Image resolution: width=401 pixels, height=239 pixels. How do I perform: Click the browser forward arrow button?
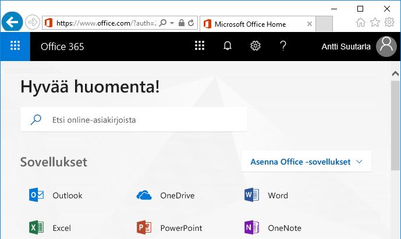pos(33,22)
